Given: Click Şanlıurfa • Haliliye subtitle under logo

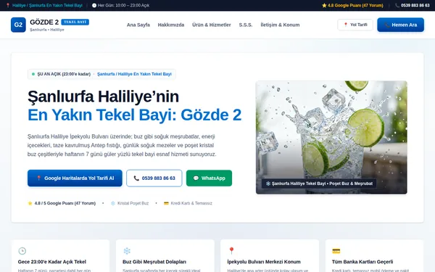Looking at the screenshot, I should [47, 30].
